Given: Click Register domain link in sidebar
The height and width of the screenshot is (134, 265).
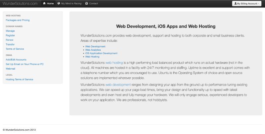Looking at the screenshot, I should pyautogui.click(x=10, y=35).
